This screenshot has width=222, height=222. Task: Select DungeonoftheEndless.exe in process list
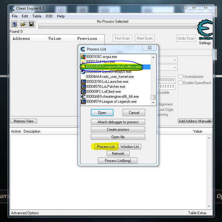(x=116, y=67)
